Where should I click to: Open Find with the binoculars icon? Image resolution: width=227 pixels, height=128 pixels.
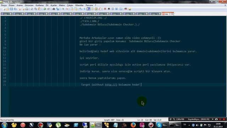(x=54, y=9)
